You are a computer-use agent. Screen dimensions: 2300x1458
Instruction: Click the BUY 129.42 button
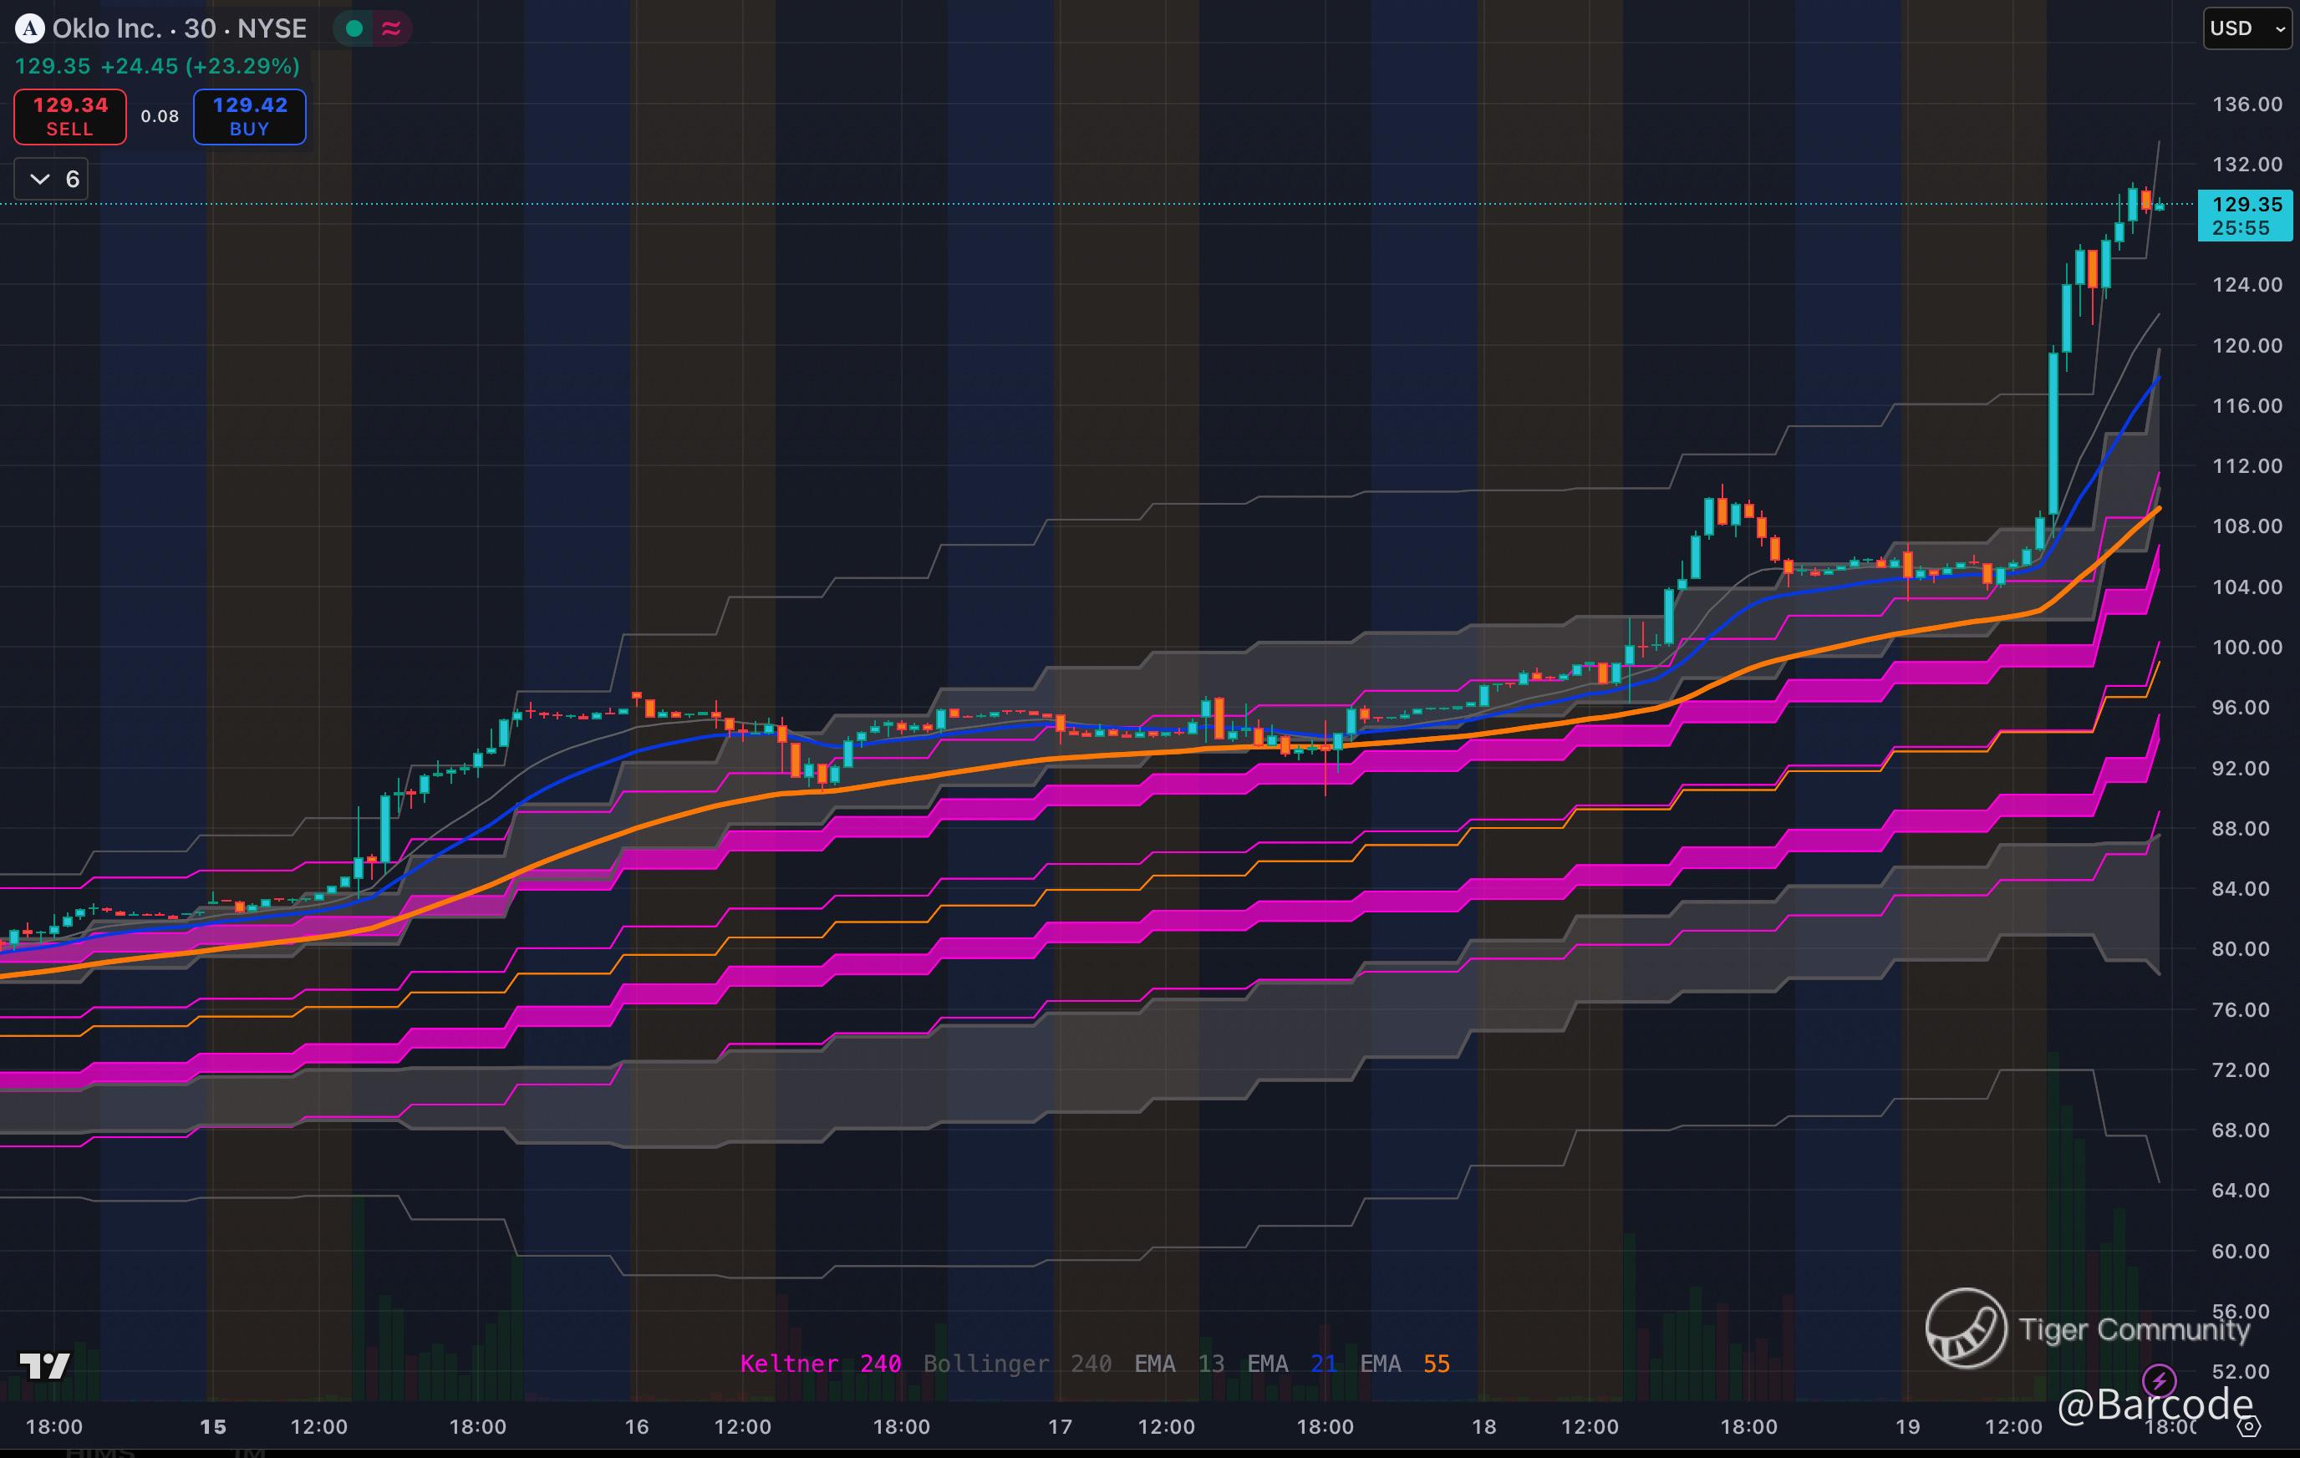[249, 116]
